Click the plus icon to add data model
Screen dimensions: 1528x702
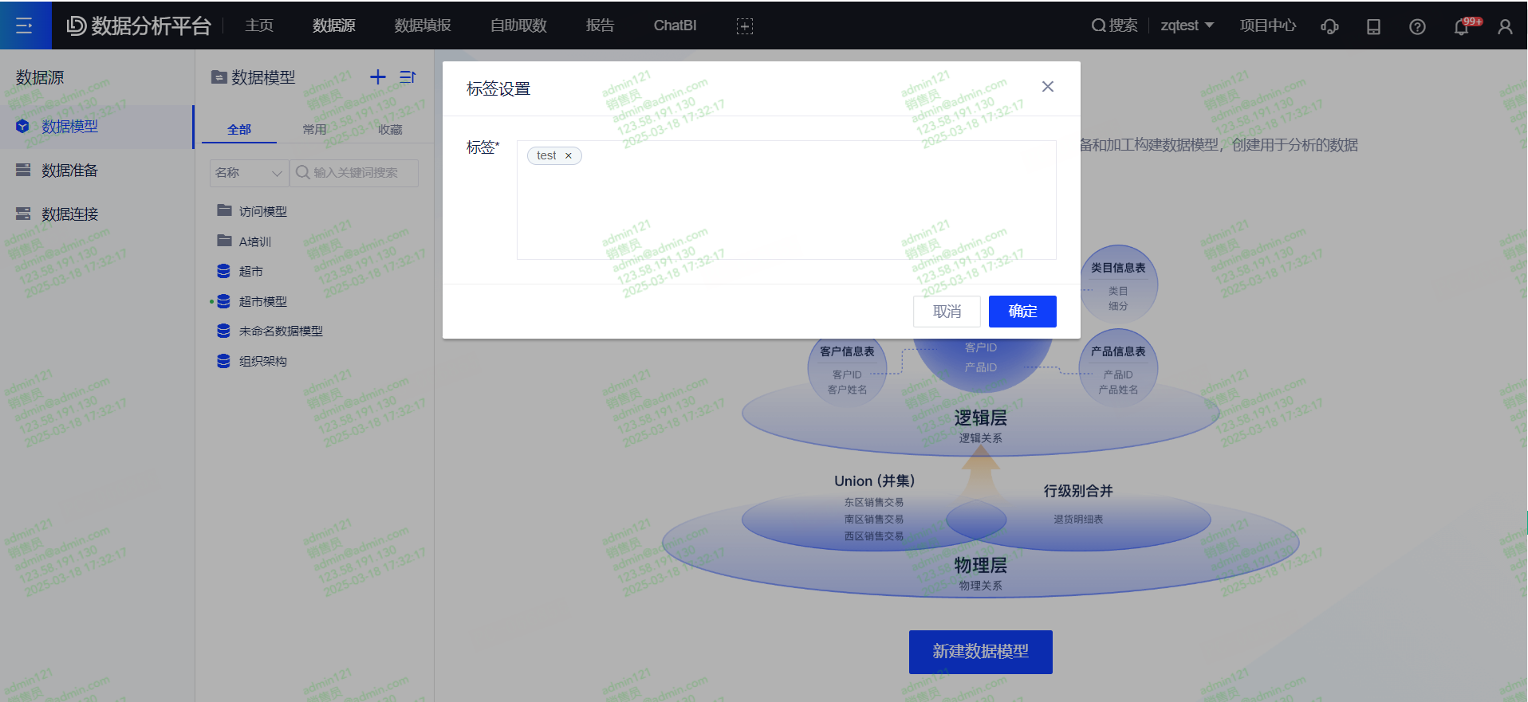coord(378,77)
